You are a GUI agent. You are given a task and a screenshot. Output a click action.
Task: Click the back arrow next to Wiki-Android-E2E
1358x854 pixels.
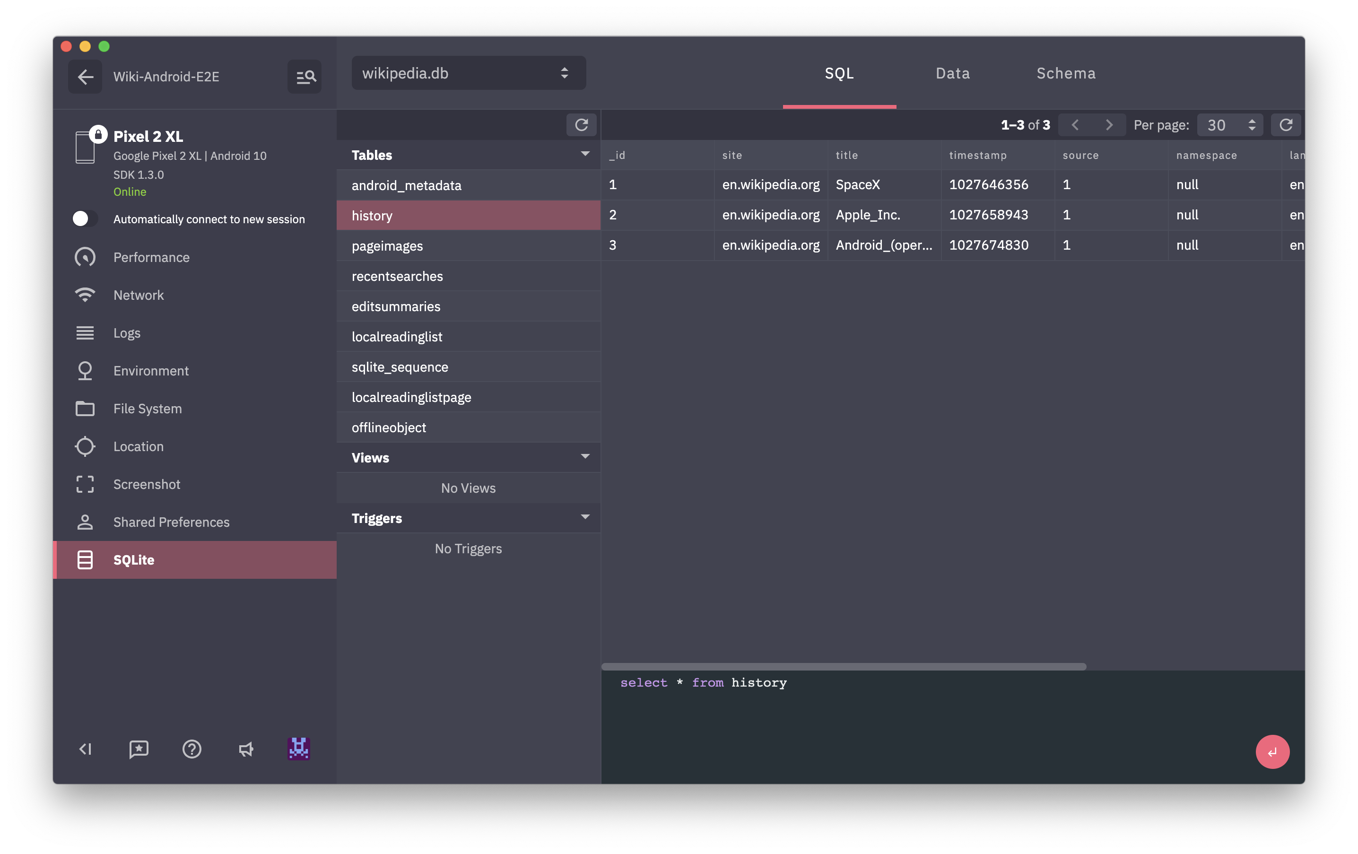pyautogui.click(x=85, y=77)
